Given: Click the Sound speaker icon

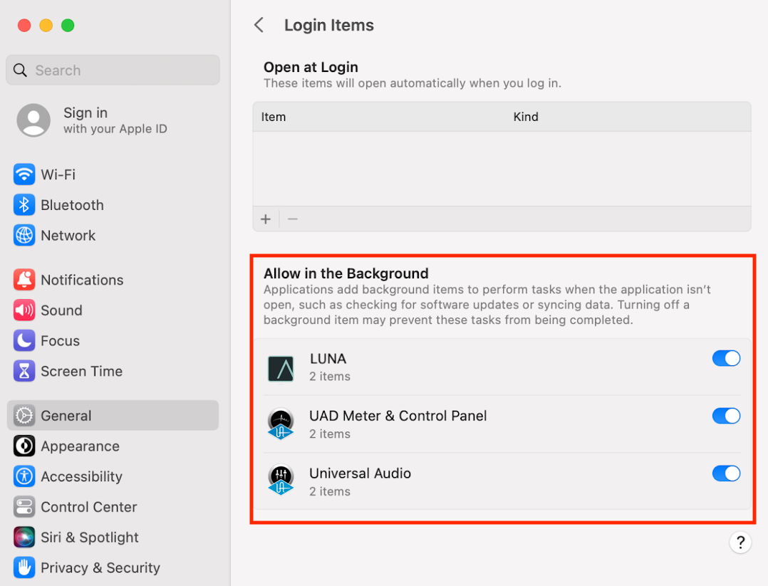Looking at the screenshot, I should click(x=20, y=310).
